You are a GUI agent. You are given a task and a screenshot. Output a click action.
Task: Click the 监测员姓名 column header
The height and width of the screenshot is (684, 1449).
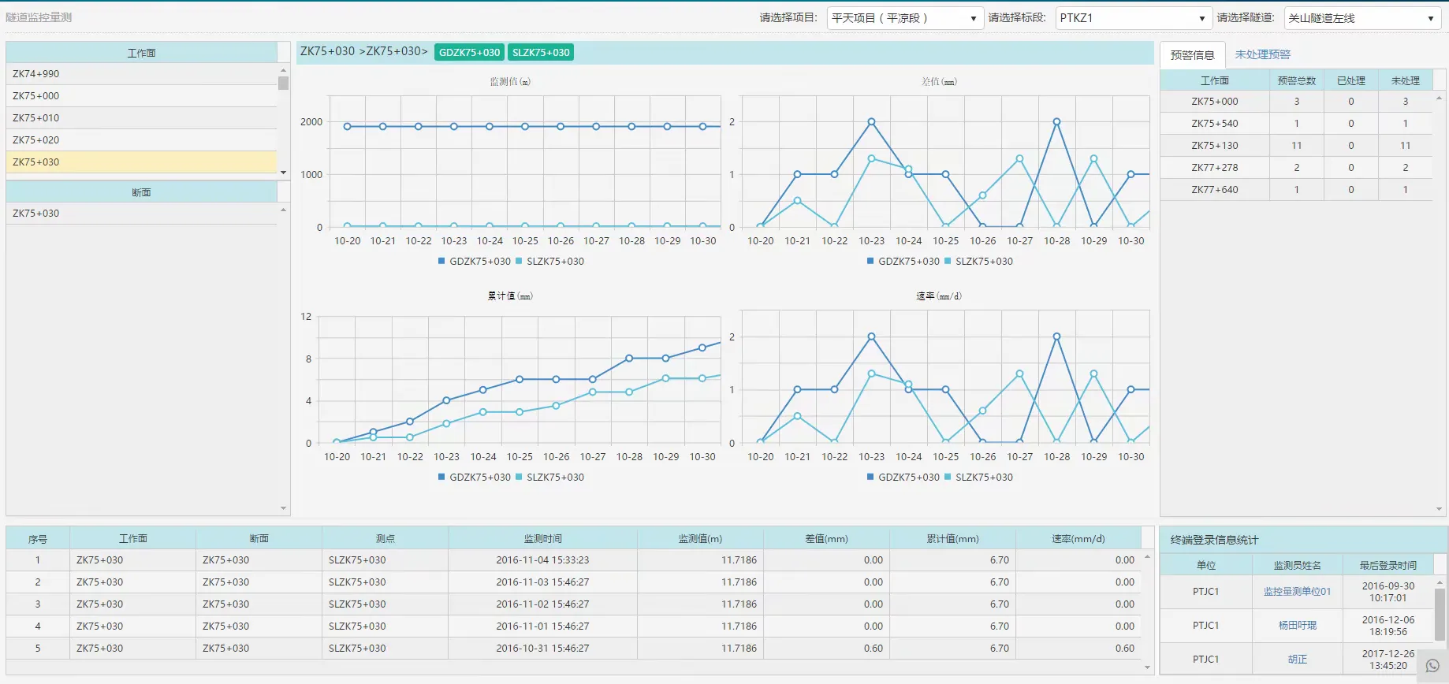click(x=1297, y=565)
